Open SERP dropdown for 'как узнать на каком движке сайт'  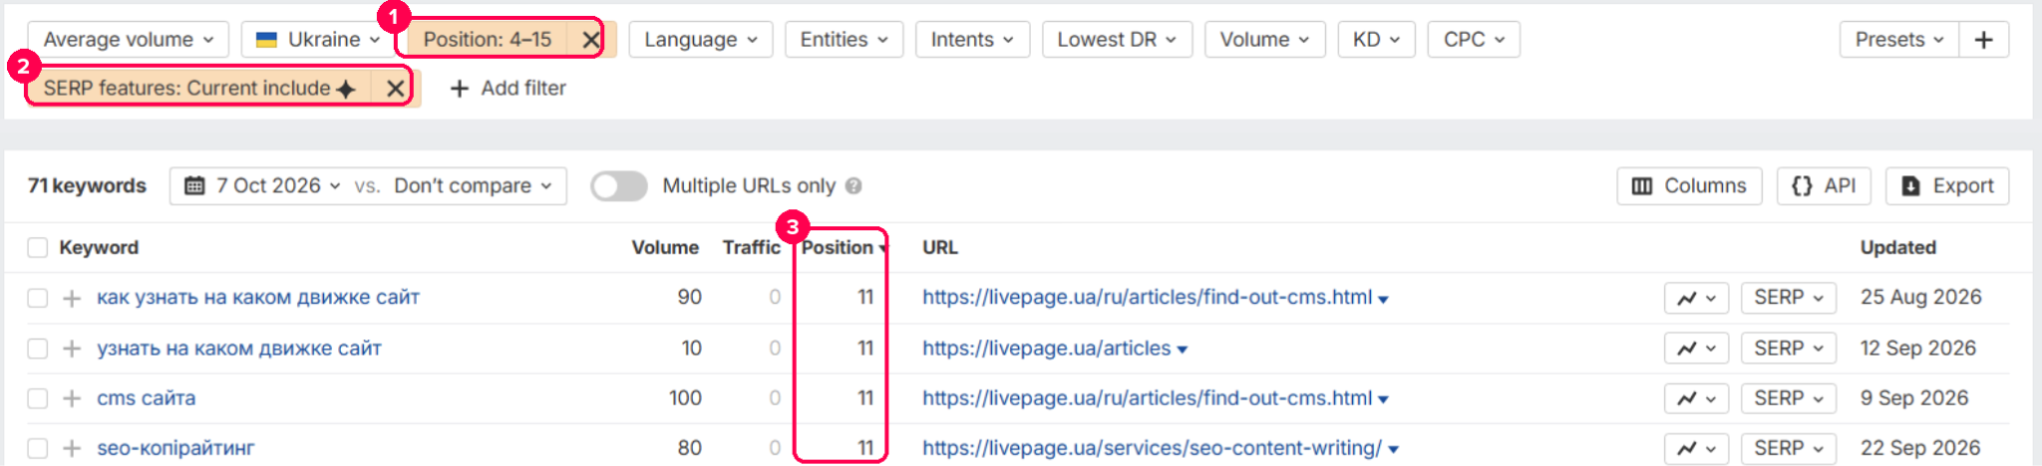[1789, 298]
